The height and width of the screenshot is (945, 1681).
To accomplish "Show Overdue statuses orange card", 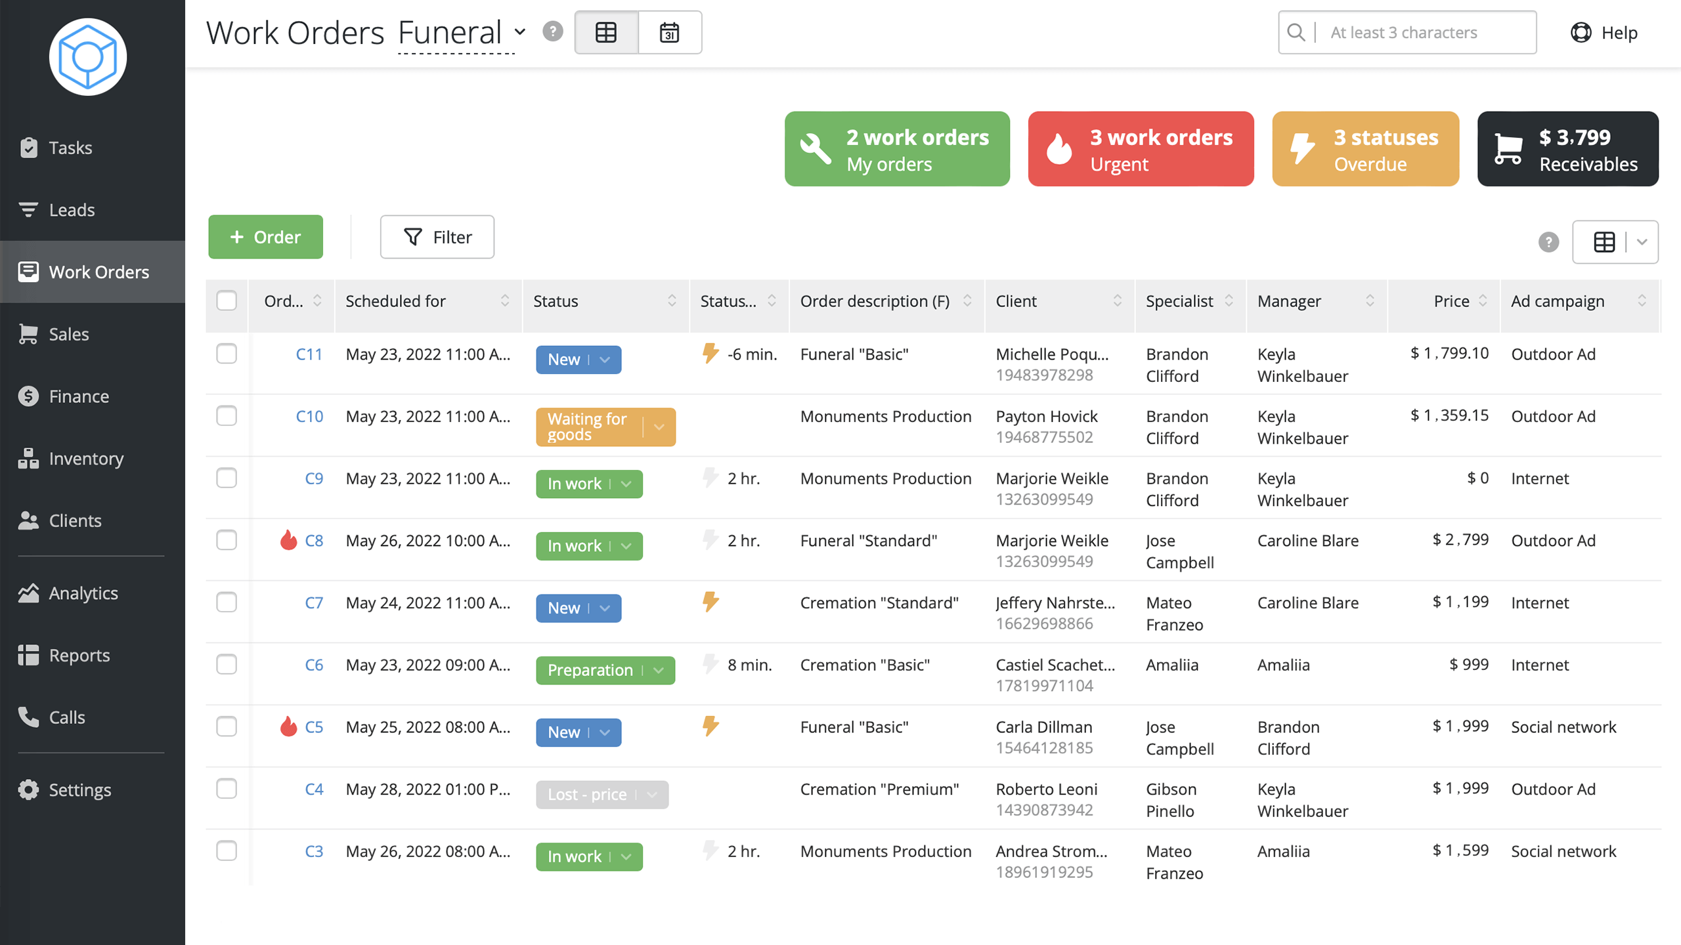I will [x=1366, y=149].
